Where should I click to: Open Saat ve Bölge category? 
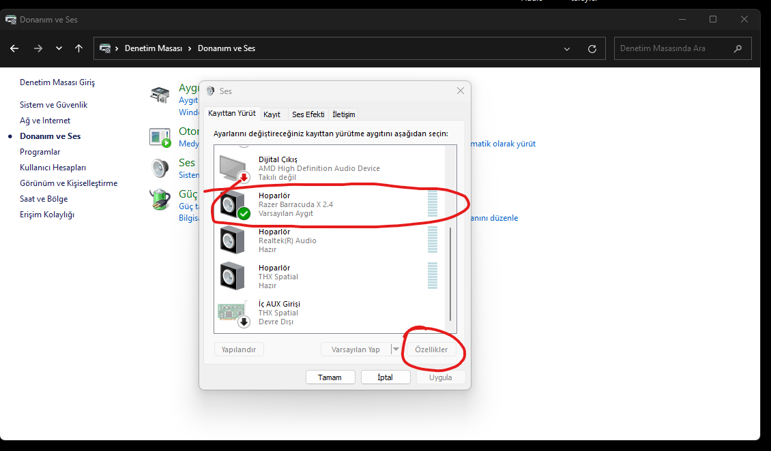[x=44, y=199]
